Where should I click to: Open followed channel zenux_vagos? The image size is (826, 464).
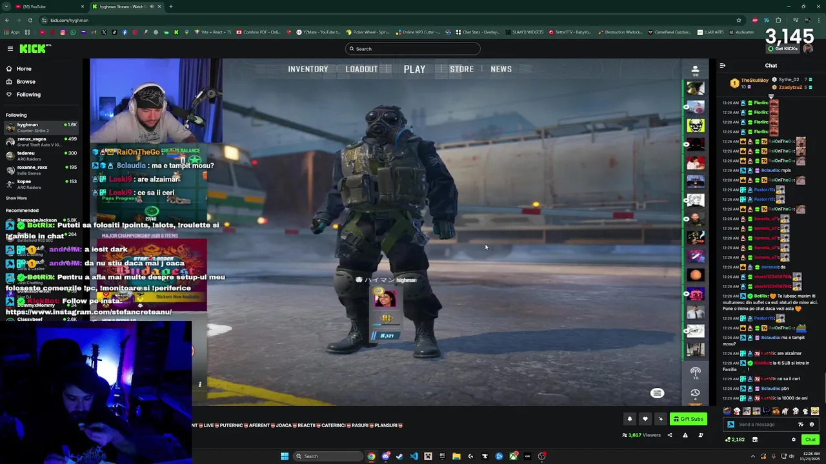tap(41, 141)
